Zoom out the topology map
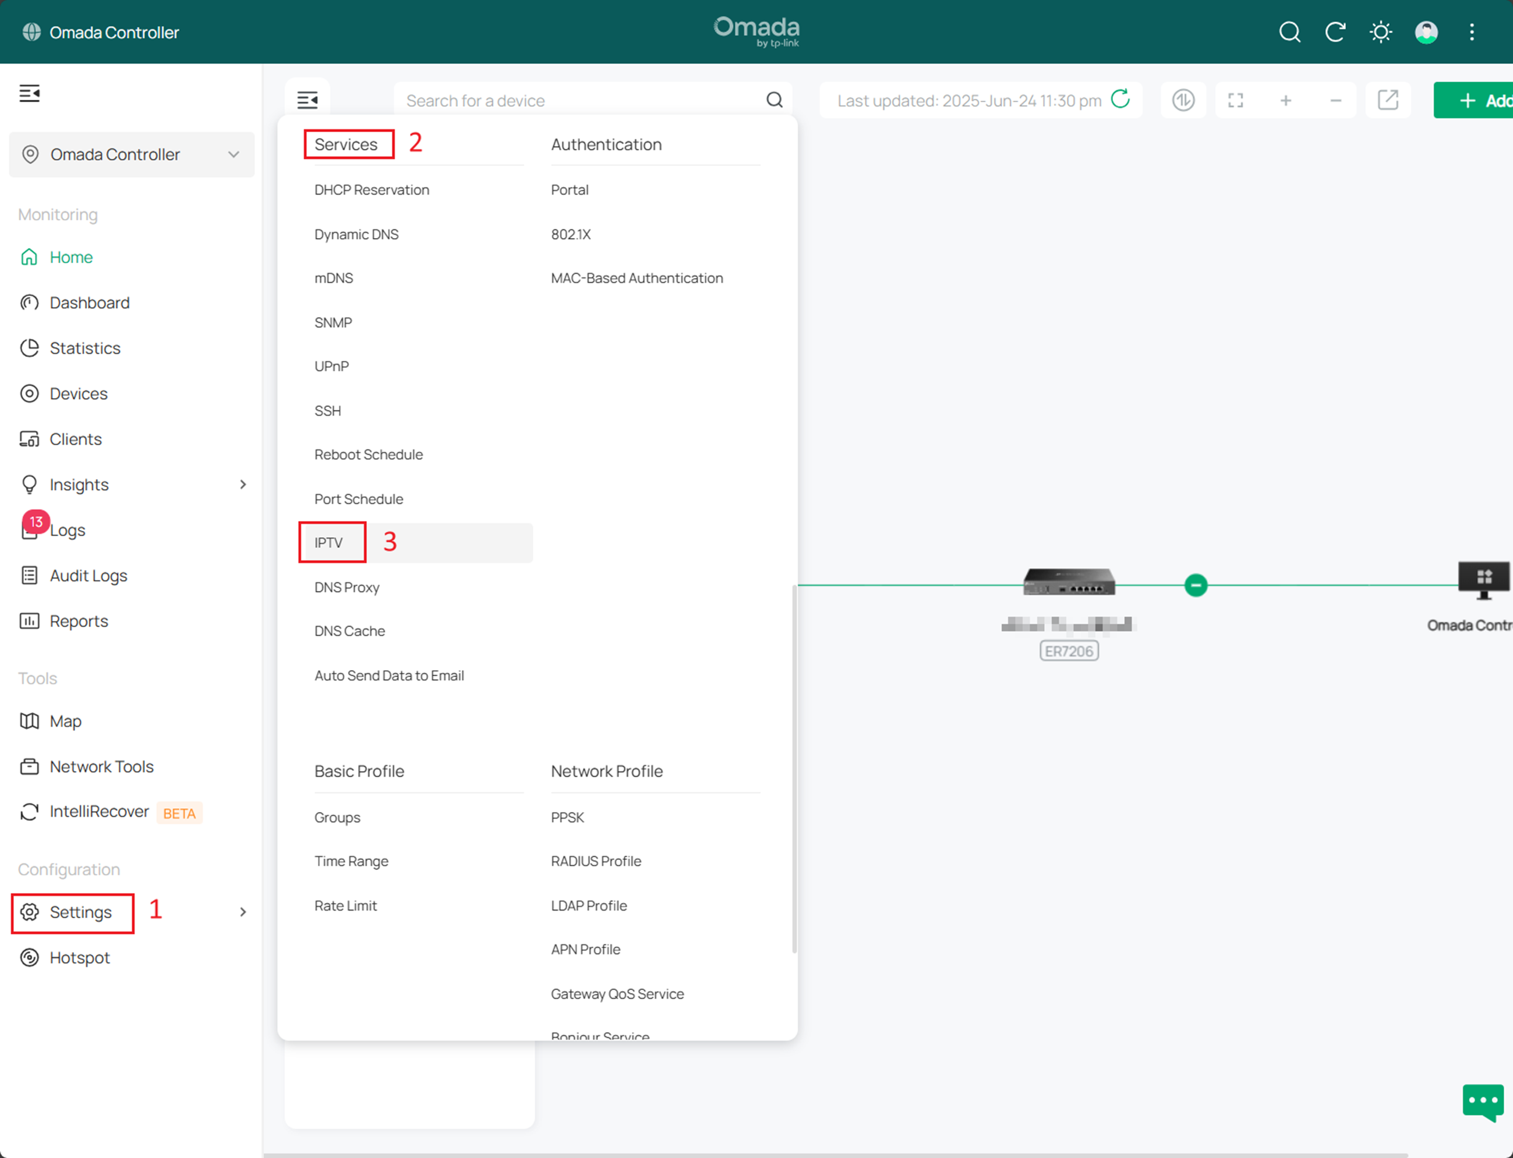The width and height of the screenshot is (1513, 1158). [x=1335, y=100]
